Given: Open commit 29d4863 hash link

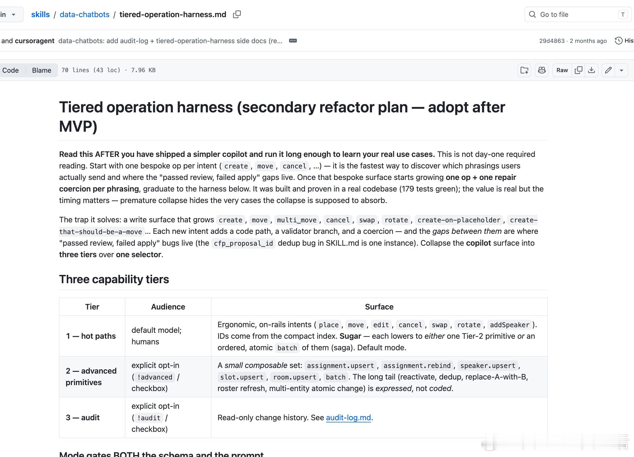Looking at the screenshot, I should 552,41.
